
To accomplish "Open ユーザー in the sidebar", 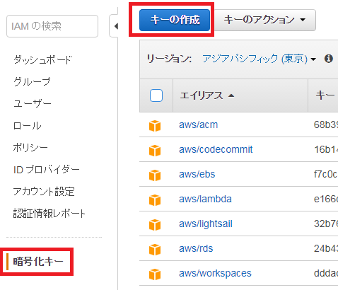I will (x=33, y=103).
